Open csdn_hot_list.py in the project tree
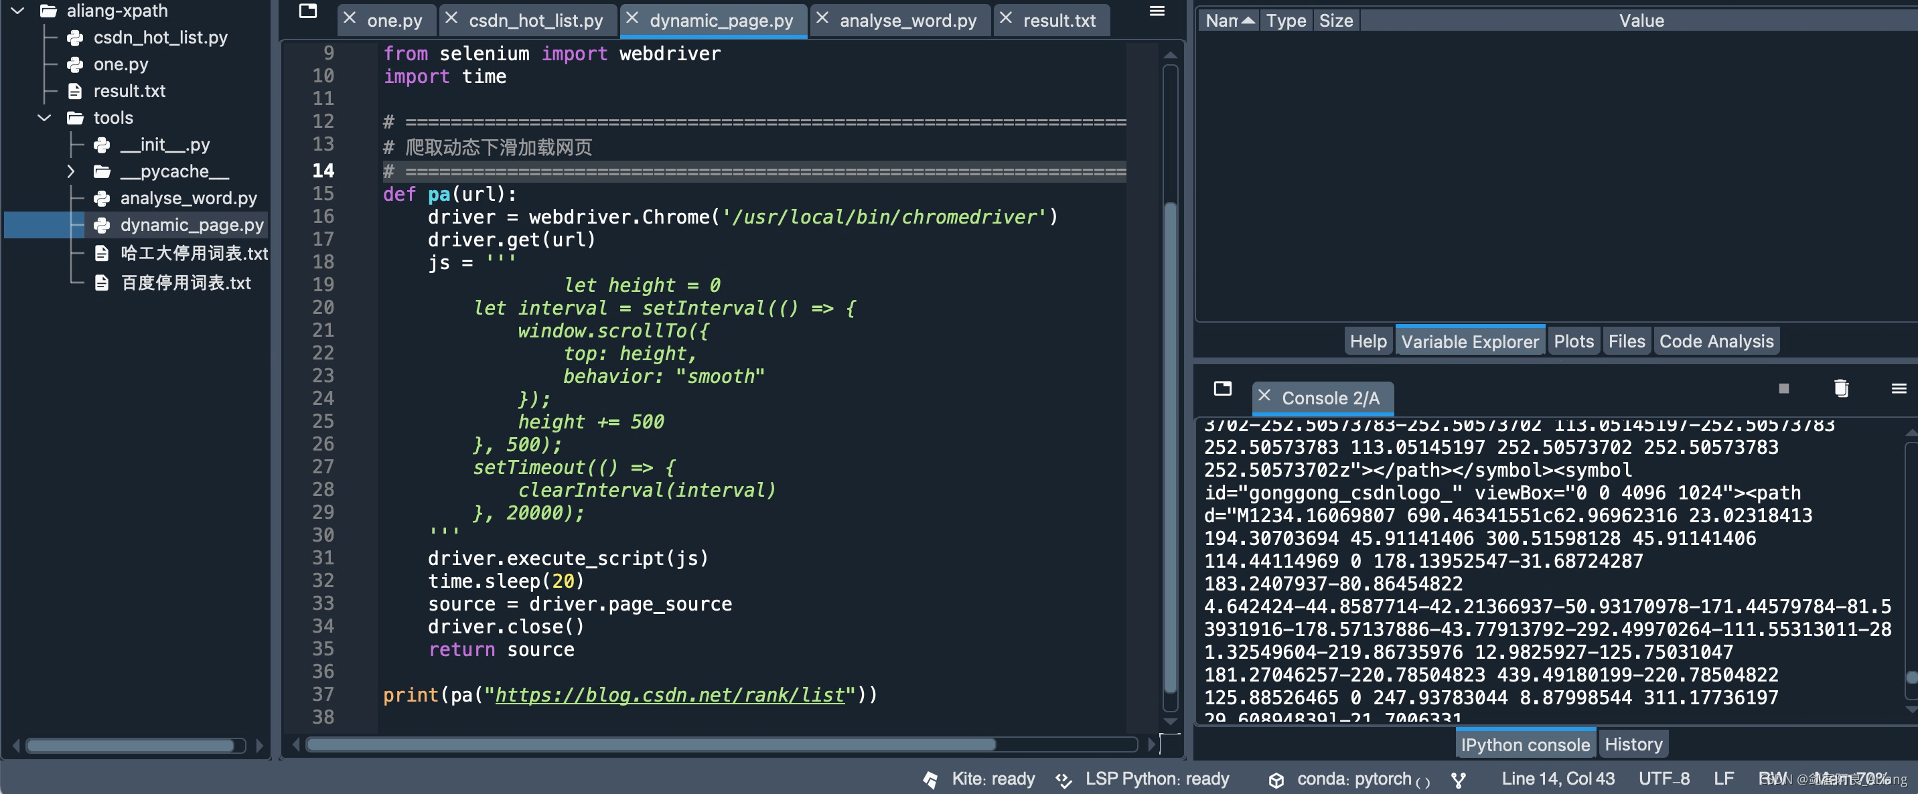 tap(160, 37)
